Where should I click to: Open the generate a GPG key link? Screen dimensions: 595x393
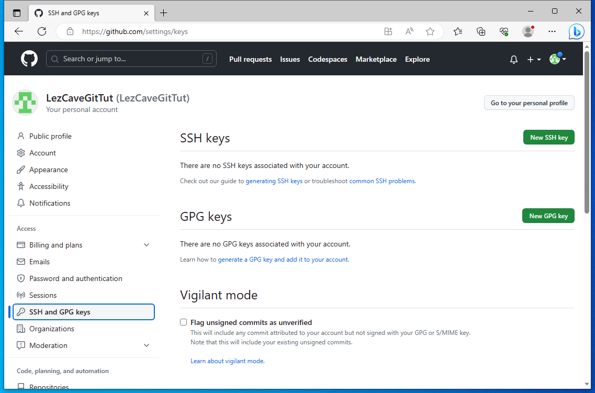tap(283, 260)
